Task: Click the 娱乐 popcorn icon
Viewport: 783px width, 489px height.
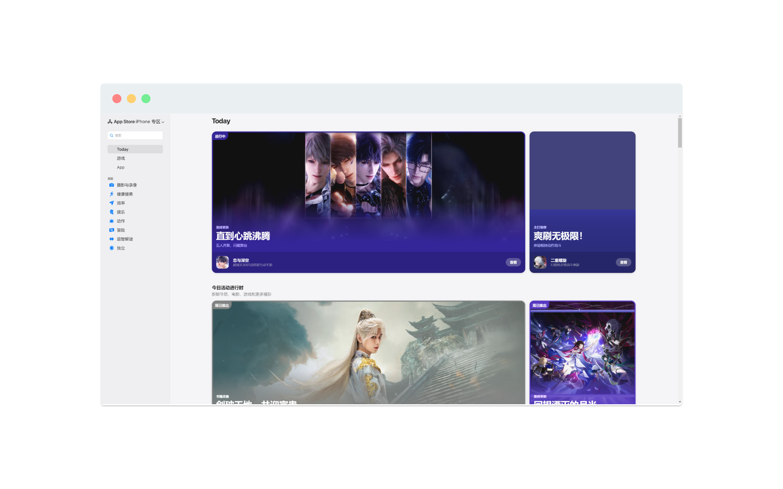Action: 111,212
